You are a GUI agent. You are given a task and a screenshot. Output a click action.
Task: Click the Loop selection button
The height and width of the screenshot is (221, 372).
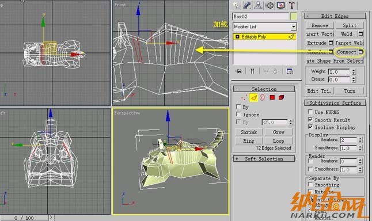click(279, 141)
